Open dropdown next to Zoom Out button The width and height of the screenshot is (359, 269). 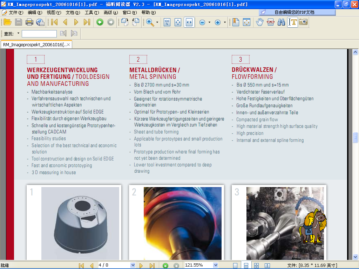[209, 22]
